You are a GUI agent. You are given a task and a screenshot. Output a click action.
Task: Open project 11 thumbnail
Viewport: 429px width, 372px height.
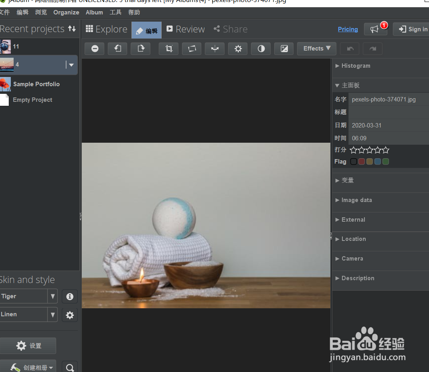6,46
